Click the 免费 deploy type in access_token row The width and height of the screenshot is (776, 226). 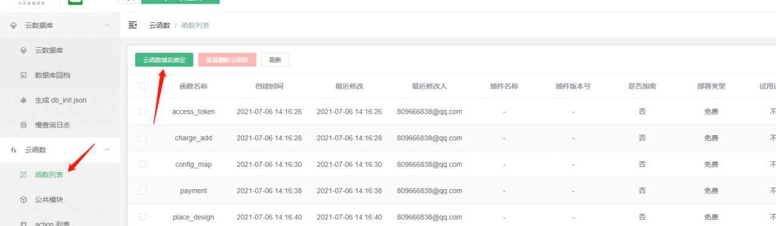pos(711,112)
